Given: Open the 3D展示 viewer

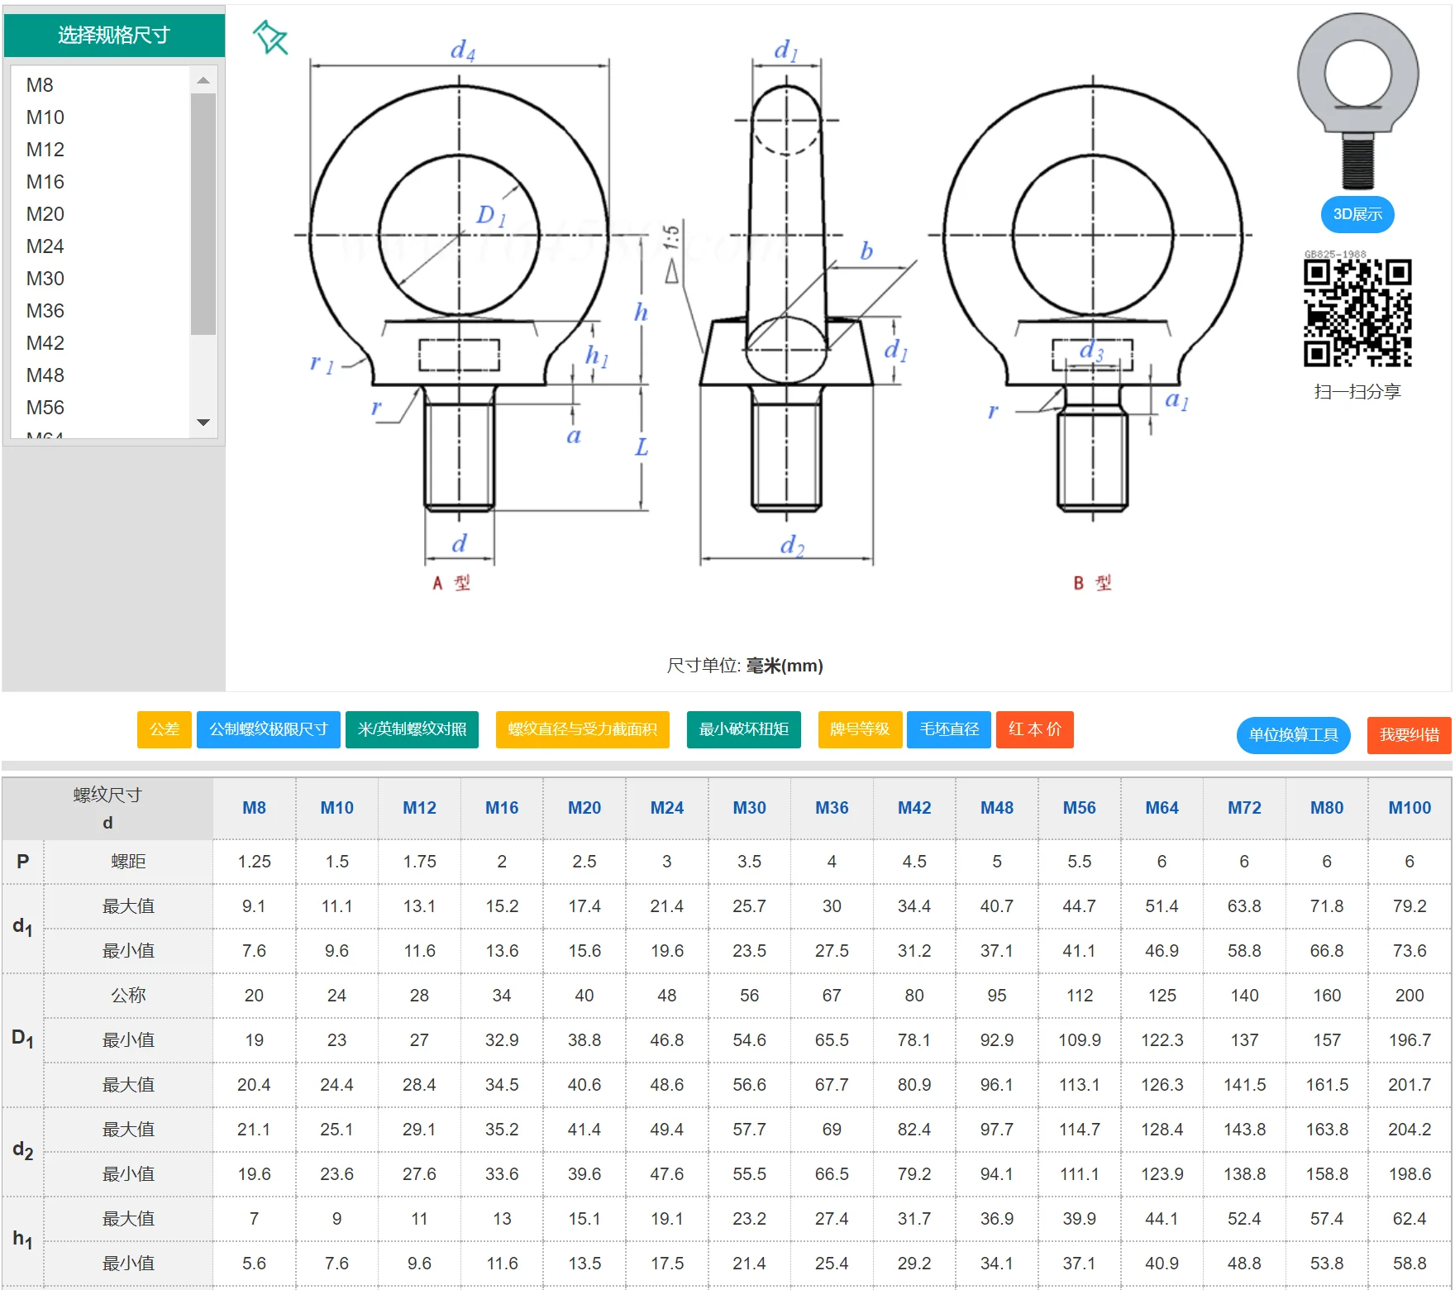Looking at the screenshot, I should tap(1357, 214).
